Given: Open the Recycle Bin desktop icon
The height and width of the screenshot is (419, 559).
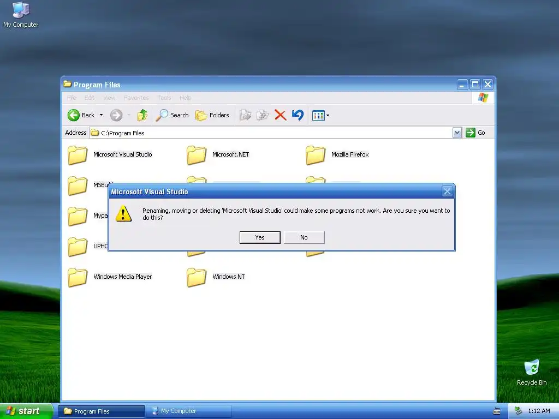Looking at the screenshot, I should point(532,372).
